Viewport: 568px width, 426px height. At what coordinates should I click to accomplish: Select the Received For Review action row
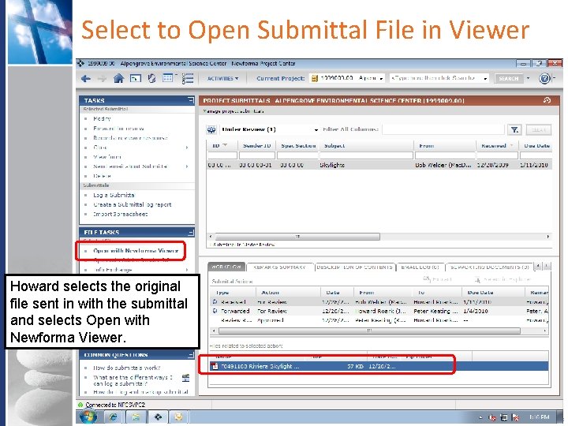coord(379,301)
